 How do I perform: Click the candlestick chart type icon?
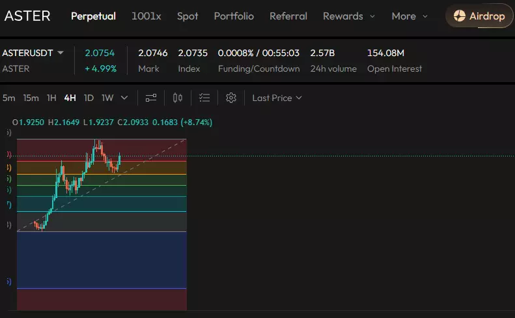(178, 98)
